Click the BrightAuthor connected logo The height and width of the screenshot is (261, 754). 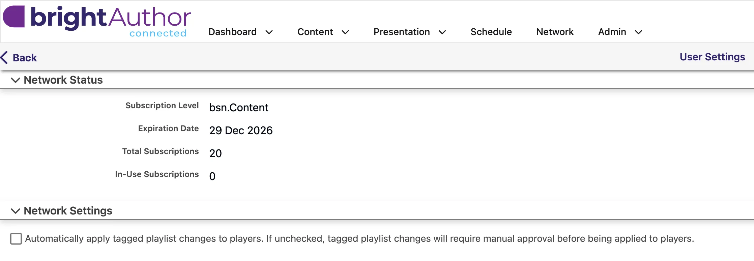pos(97,21)
